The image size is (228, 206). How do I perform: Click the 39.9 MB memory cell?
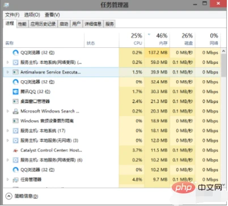tap(157, 72)
